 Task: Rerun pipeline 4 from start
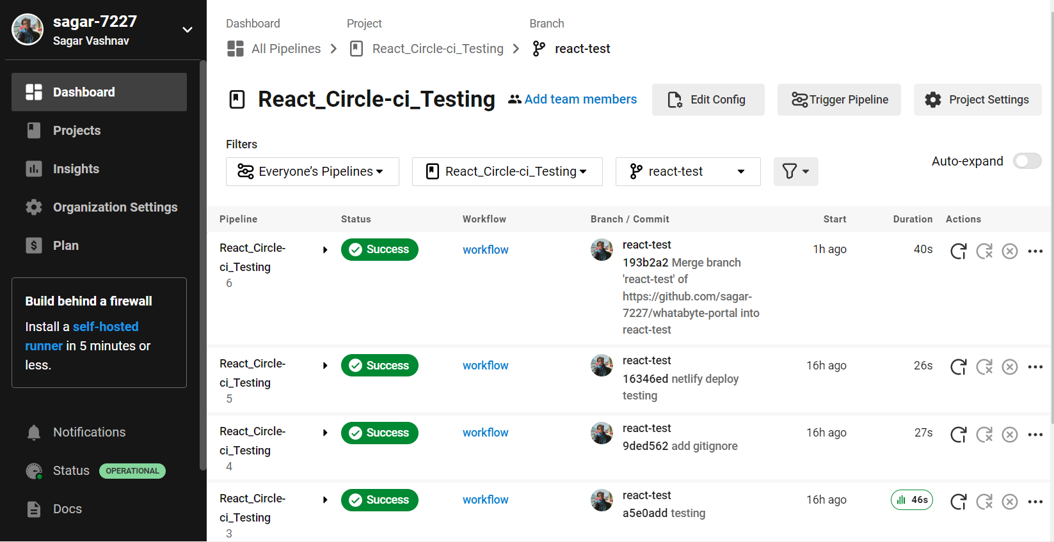[x=958, y=435]
